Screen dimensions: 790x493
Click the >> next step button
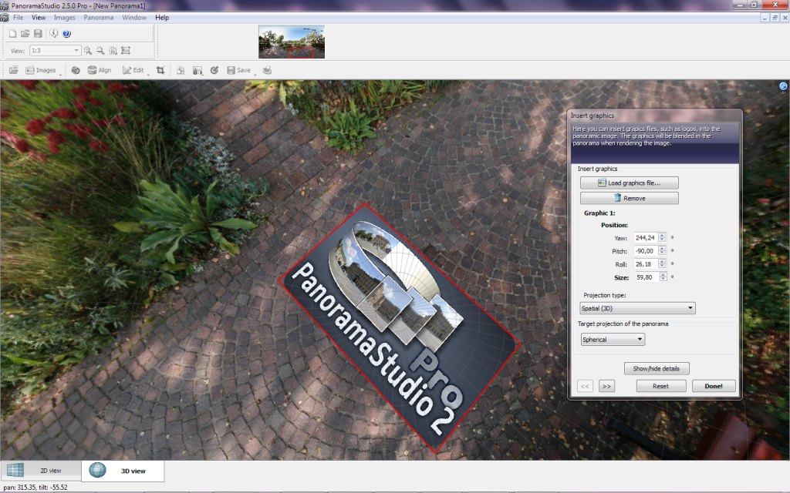(606, 387)
